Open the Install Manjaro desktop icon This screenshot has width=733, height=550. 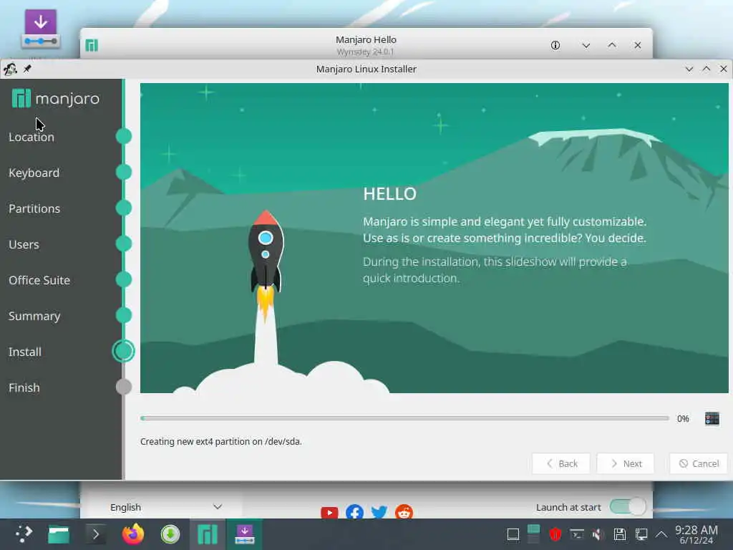(x=41, y=29)
